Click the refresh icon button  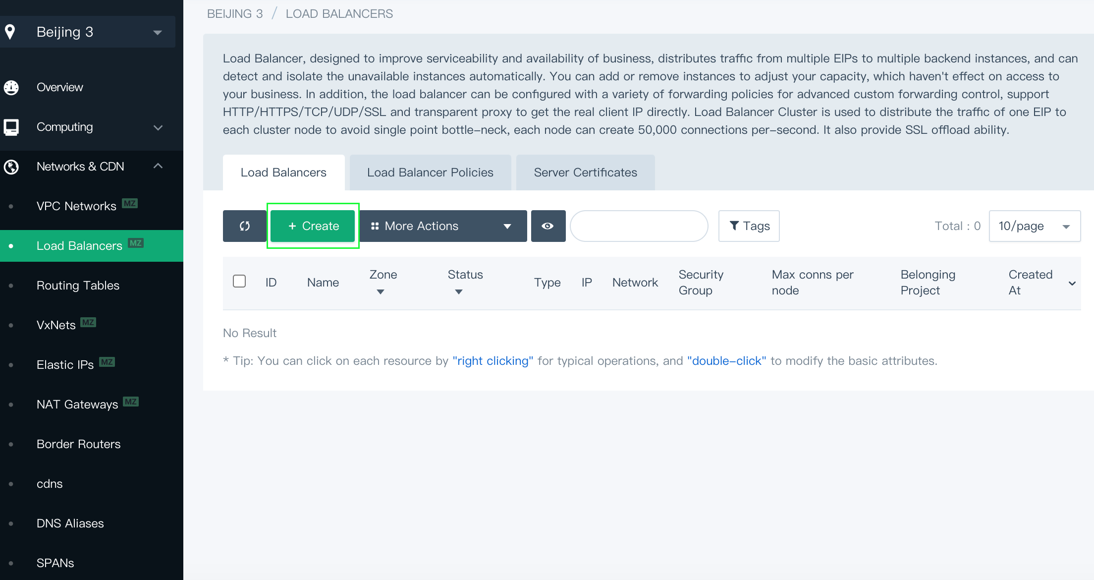[245, 226]
